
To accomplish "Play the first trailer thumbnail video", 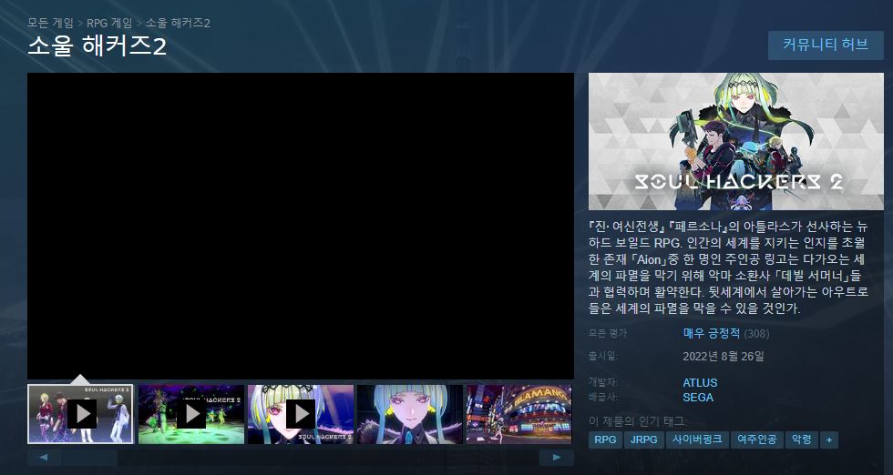I will [81, 414].
